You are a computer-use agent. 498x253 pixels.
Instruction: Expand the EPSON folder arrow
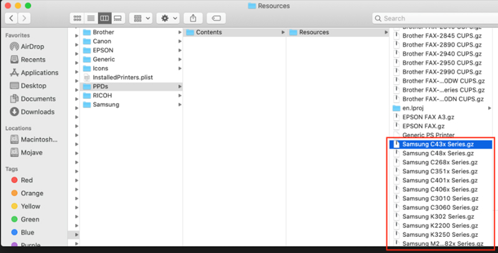coord(180,50)
